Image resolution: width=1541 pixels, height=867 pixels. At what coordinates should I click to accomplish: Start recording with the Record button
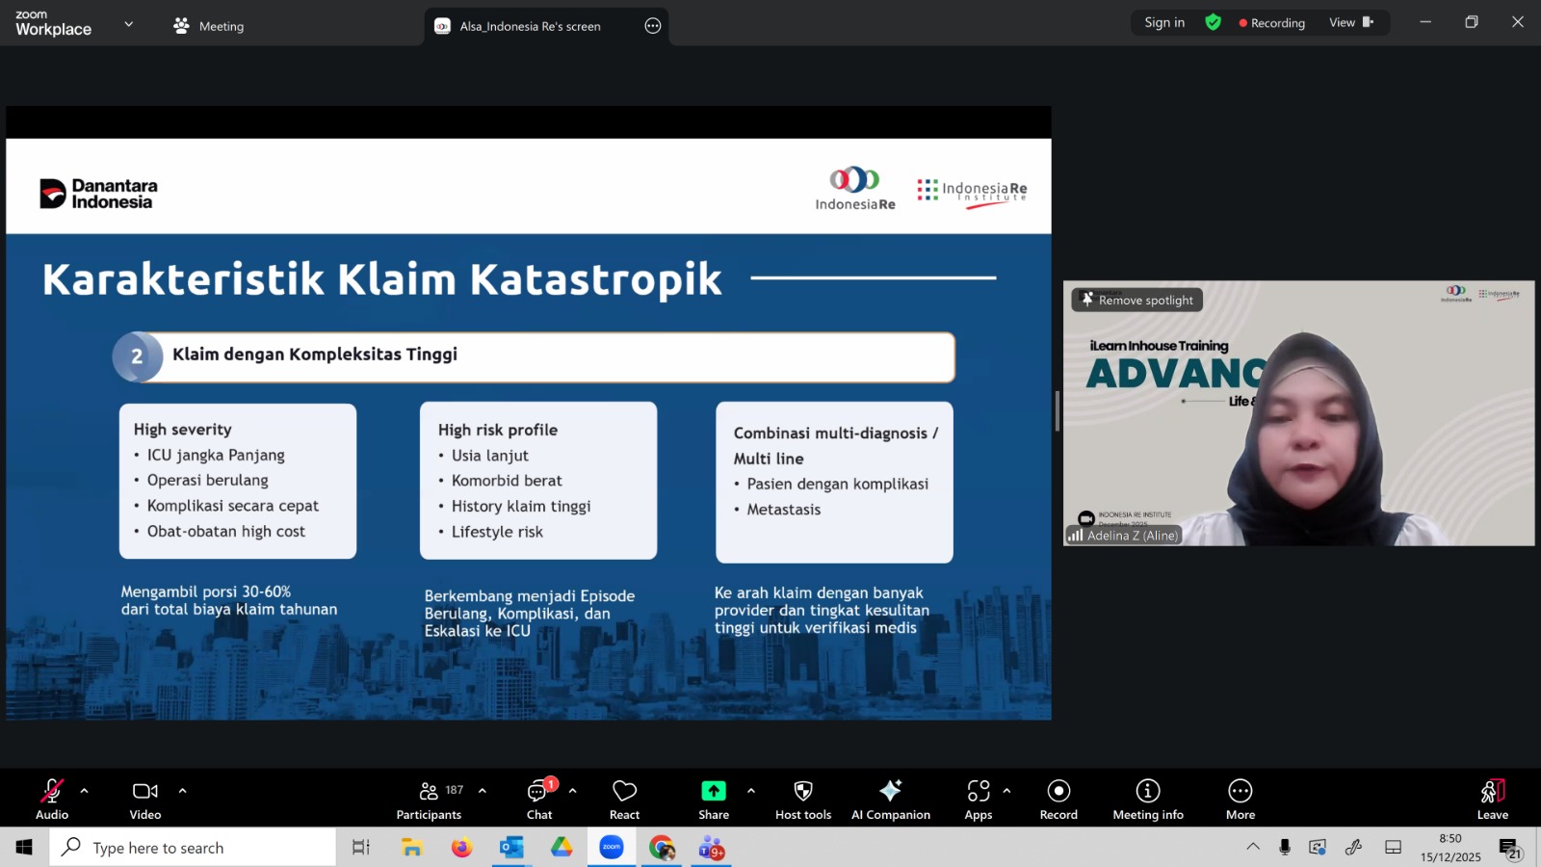[x=1058, y=799]
